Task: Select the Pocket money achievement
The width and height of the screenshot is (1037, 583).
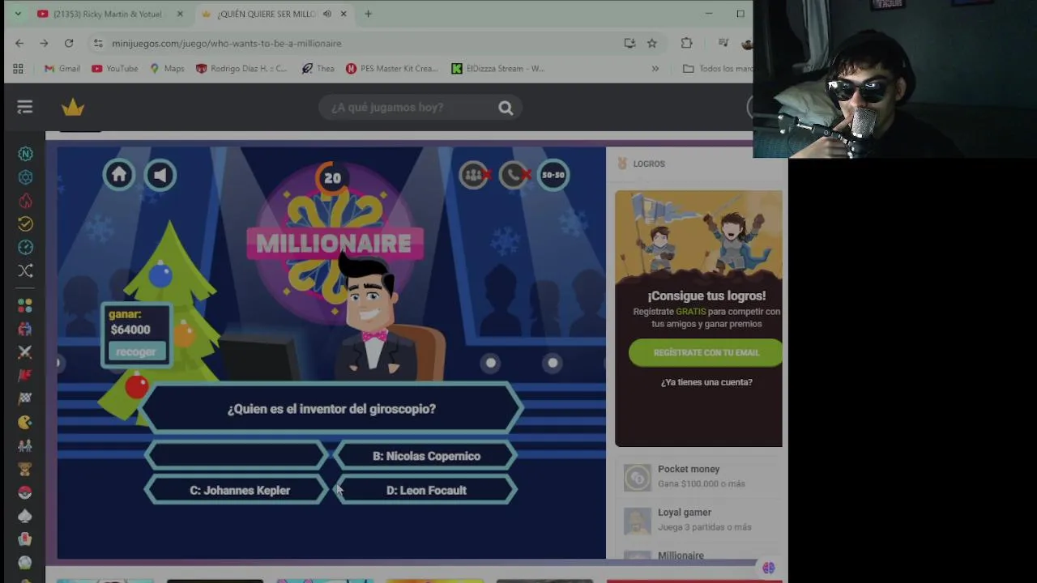Action: click(698, 477)
